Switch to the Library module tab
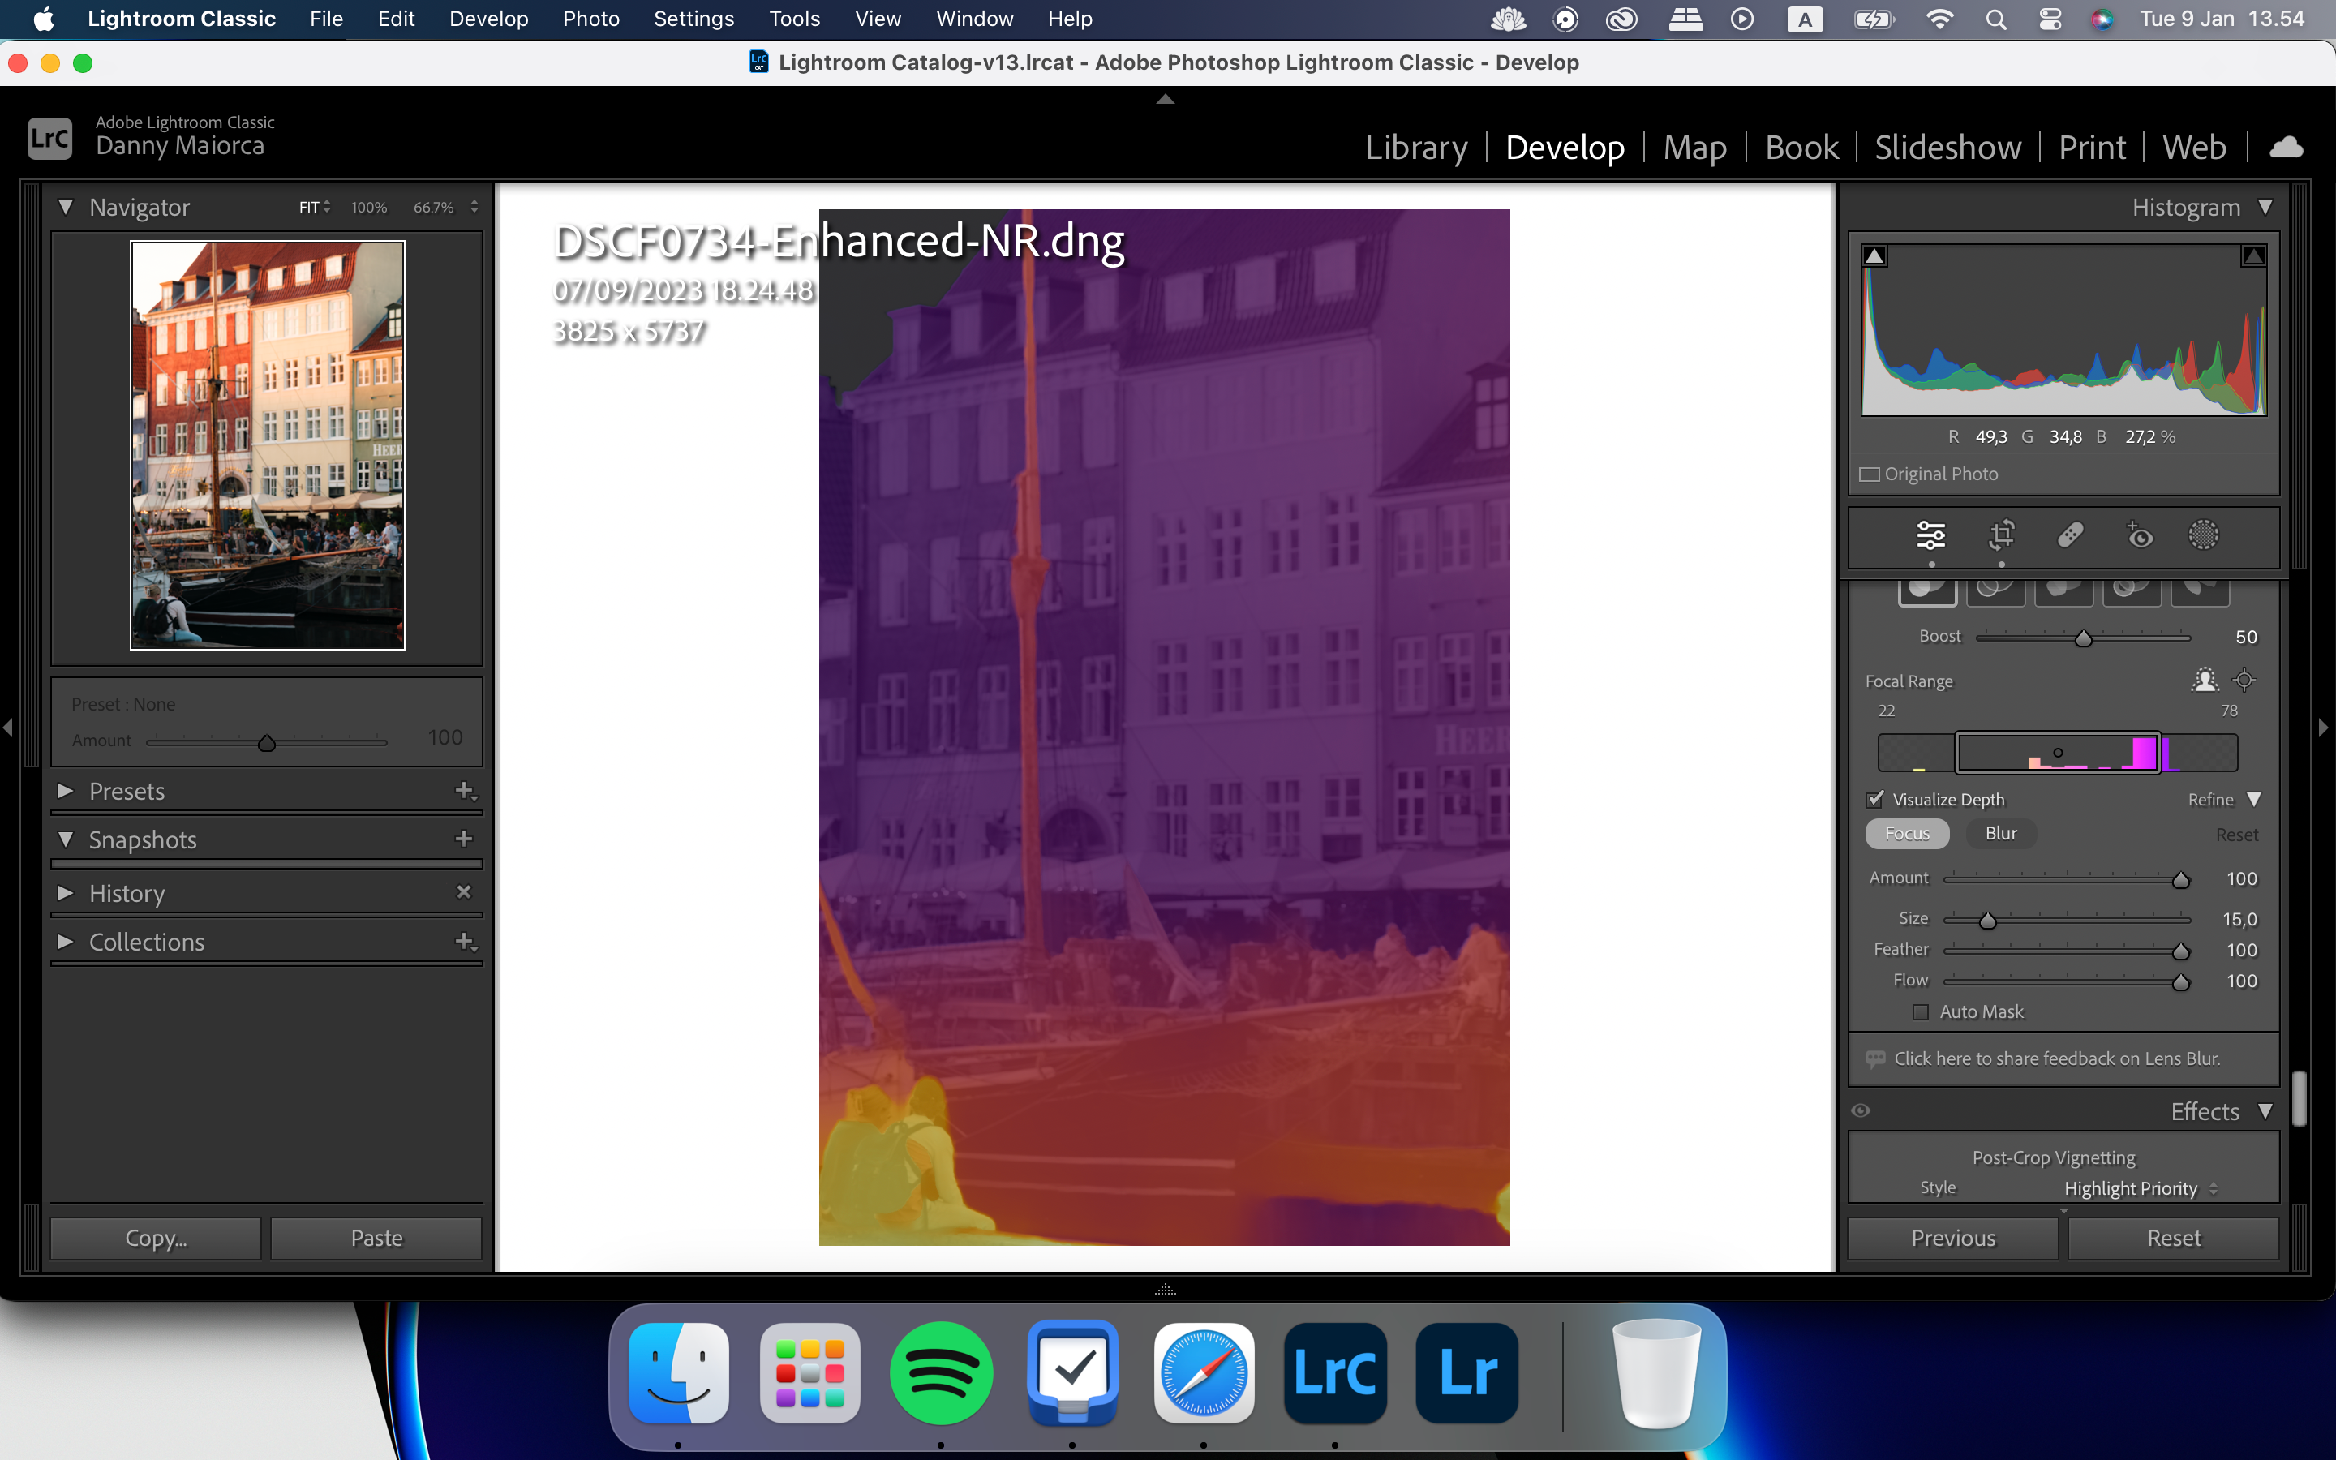This screenshot has height=1460, width=2336. [x=1416, y=148]
